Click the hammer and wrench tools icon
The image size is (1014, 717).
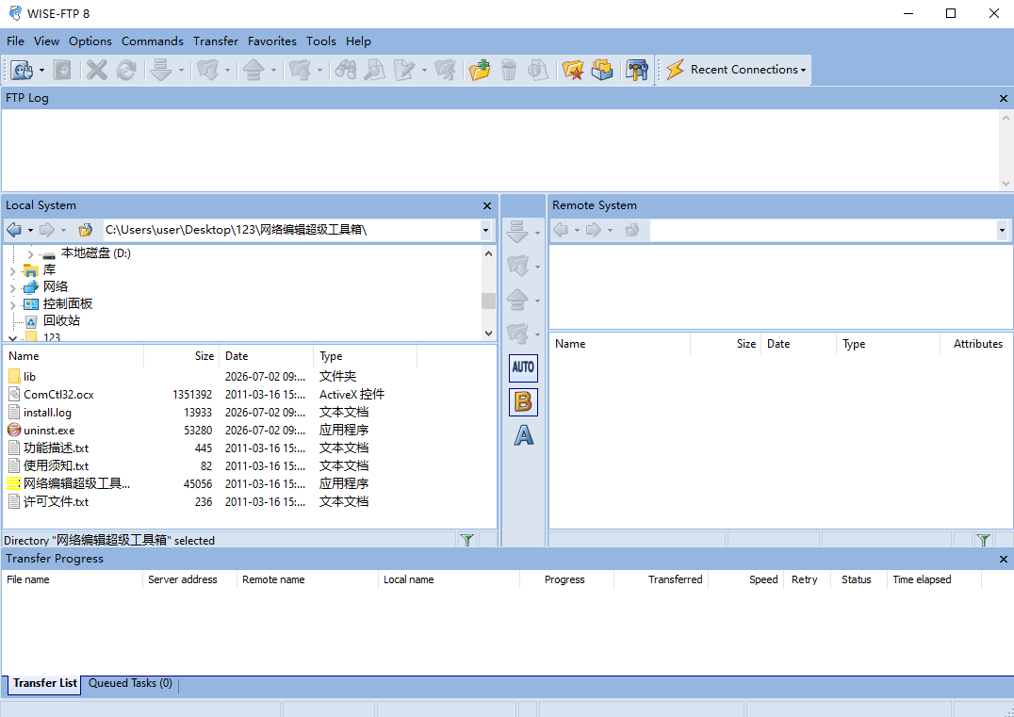(637, 70)
